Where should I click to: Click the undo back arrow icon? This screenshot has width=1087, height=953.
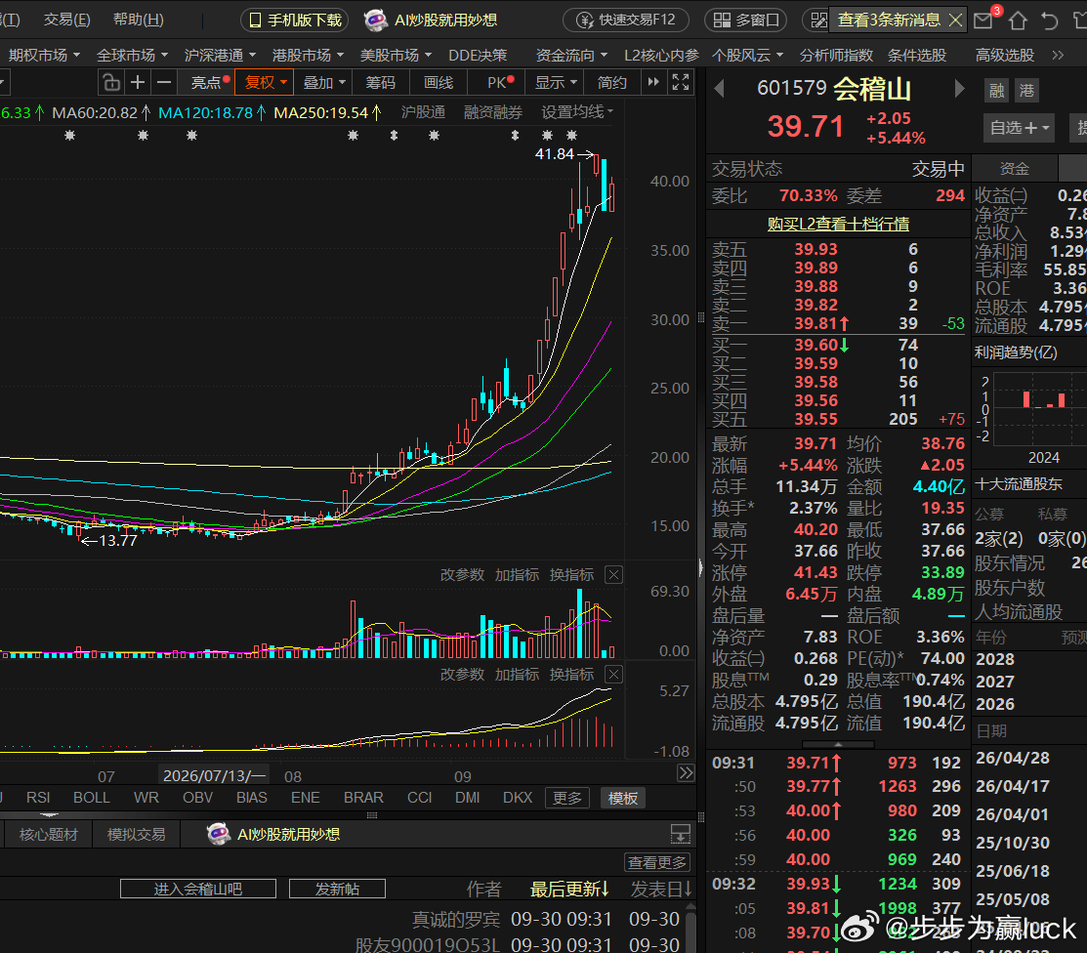pos(1050,21)
